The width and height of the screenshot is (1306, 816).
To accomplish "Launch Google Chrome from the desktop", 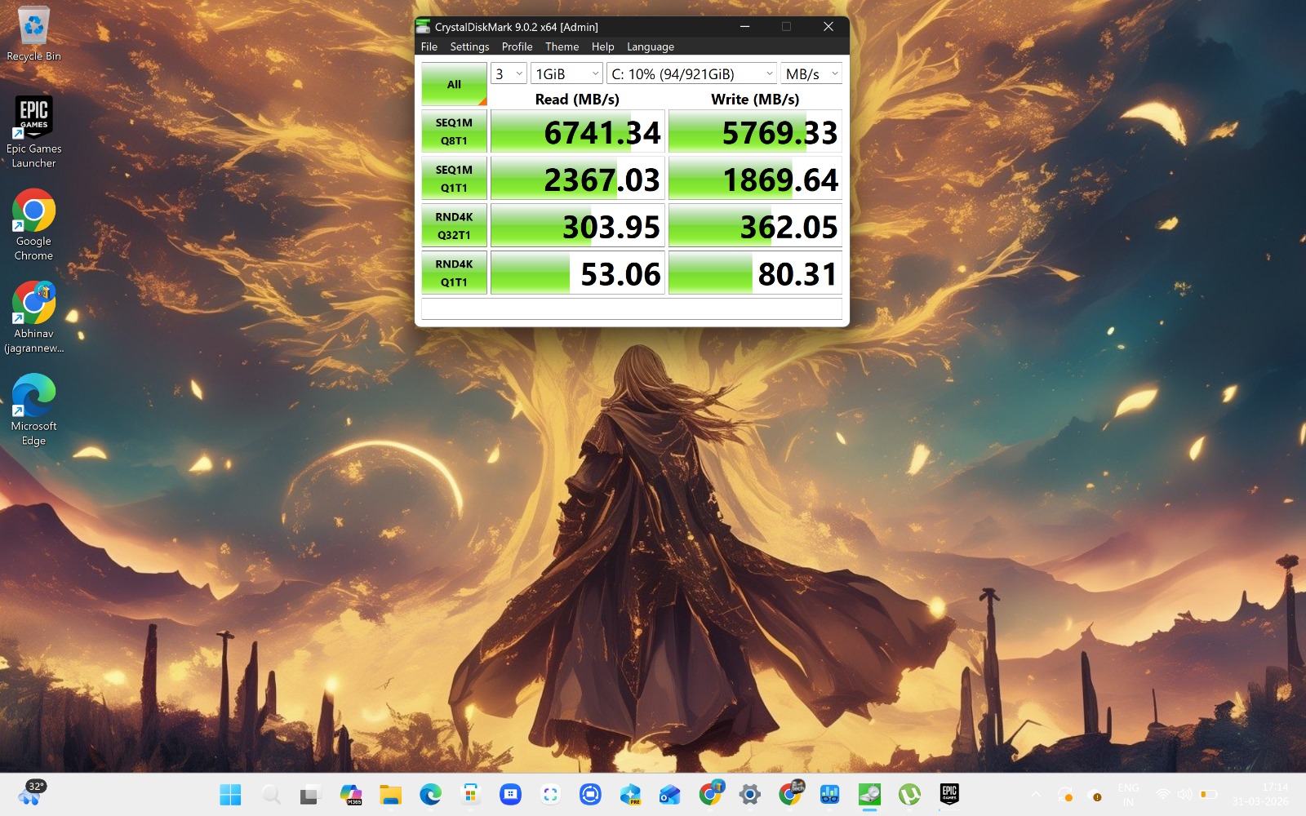I will (x=33, y=224).
